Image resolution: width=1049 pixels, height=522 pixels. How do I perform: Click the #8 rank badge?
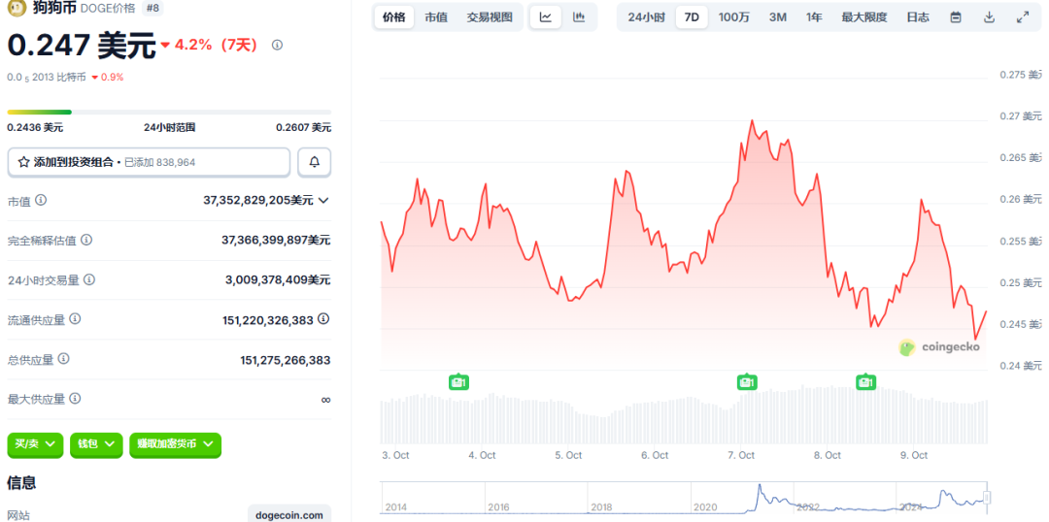pyautogui.click(x=152, y=8)
